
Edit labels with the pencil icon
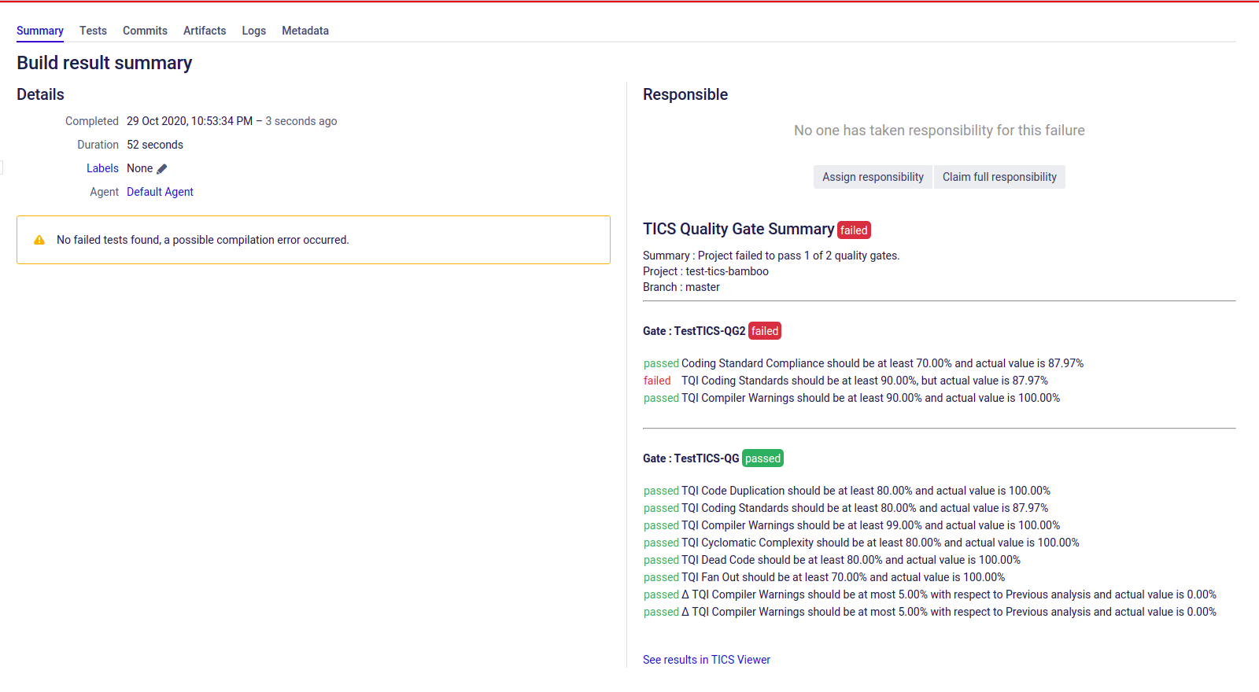(162, 168)
